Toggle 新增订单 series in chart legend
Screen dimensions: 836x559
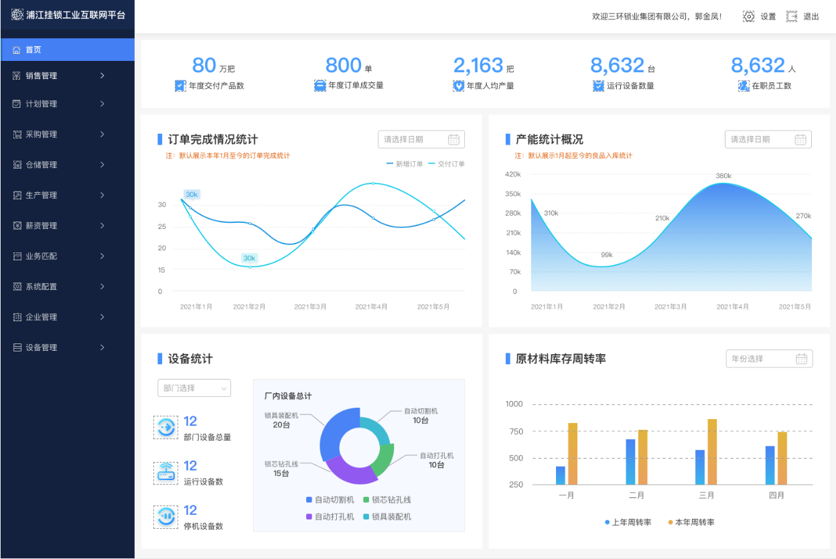(x=405, y=164)
